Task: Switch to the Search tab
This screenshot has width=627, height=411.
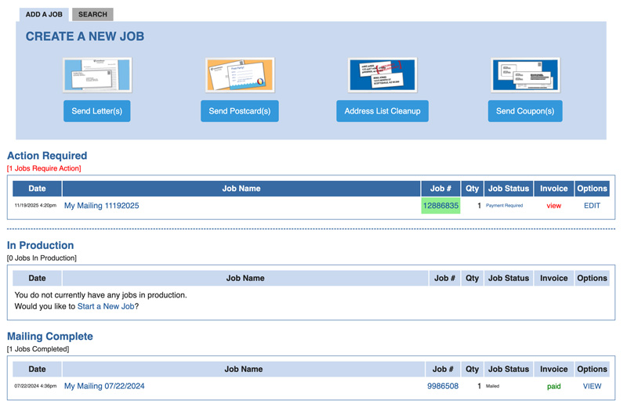Action: click(x=92, y=14)
